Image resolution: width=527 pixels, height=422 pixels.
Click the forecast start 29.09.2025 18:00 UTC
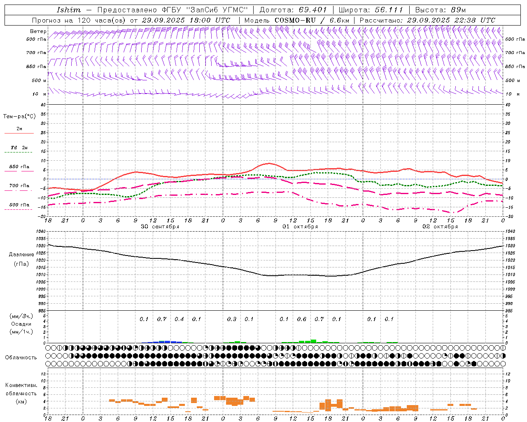(x=186, y=20)
